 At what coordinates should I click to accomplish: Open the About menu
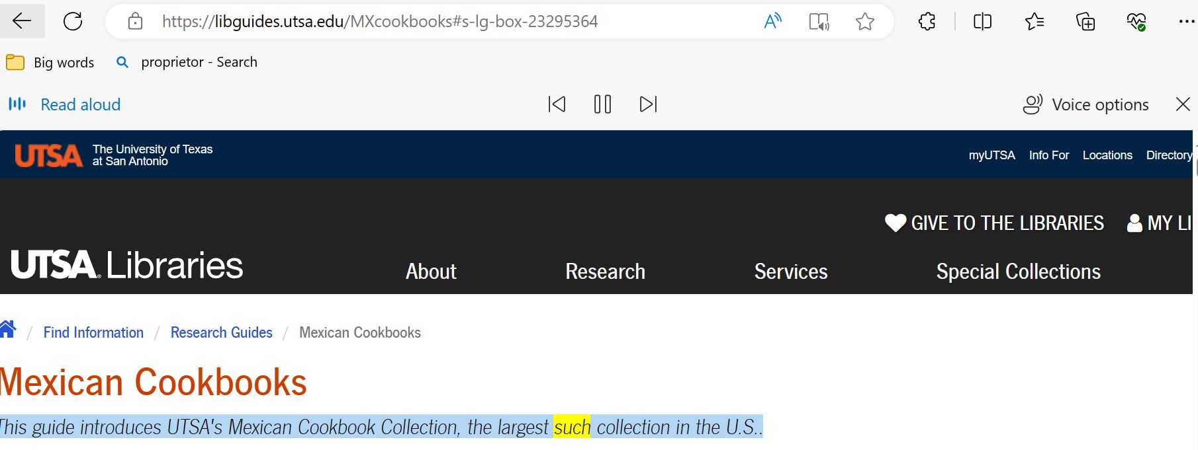tap(431, 272)
